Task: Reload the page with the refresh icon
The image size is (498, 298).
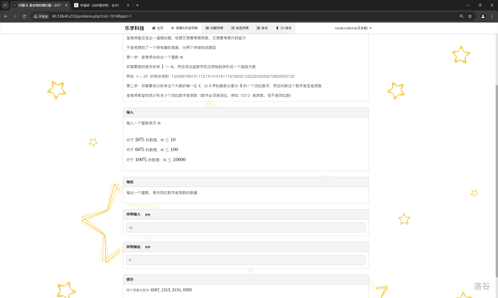Action: pos(24,16)
